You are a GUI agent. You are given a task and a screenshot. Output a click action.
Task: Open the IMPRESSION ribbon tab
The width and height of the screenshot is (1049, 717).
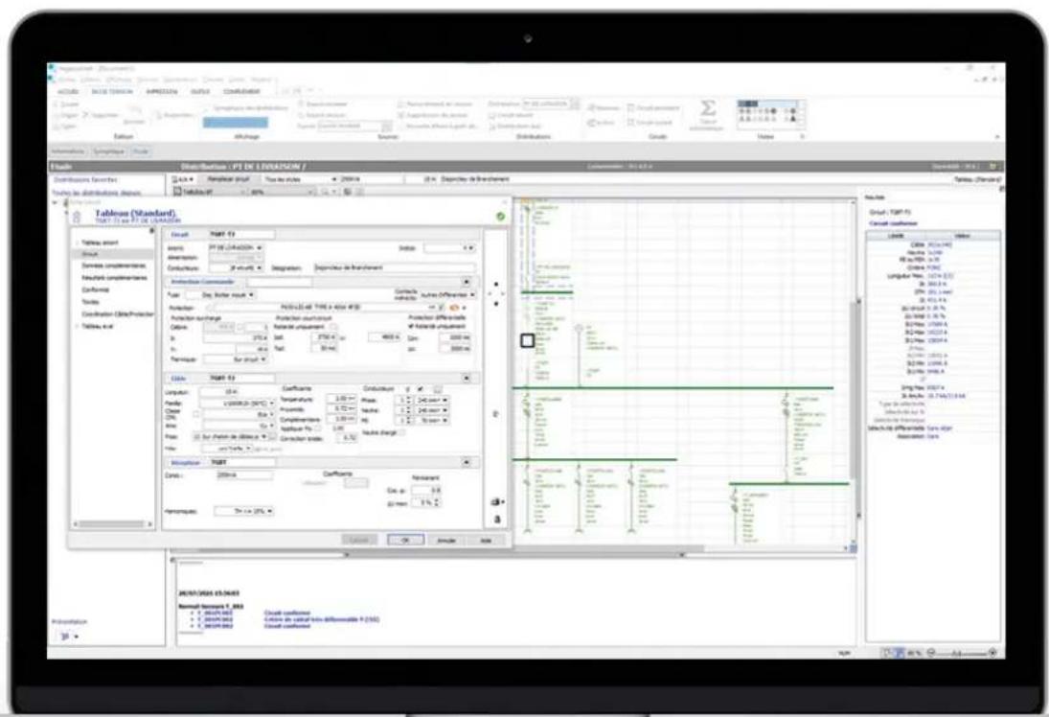[162, 92]
